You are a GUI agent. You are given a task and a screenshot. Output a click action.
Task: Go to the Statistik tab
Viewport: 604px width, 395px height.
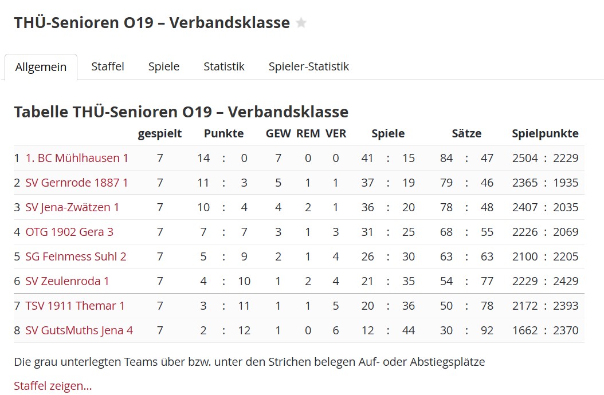click(x=224, y=66)
